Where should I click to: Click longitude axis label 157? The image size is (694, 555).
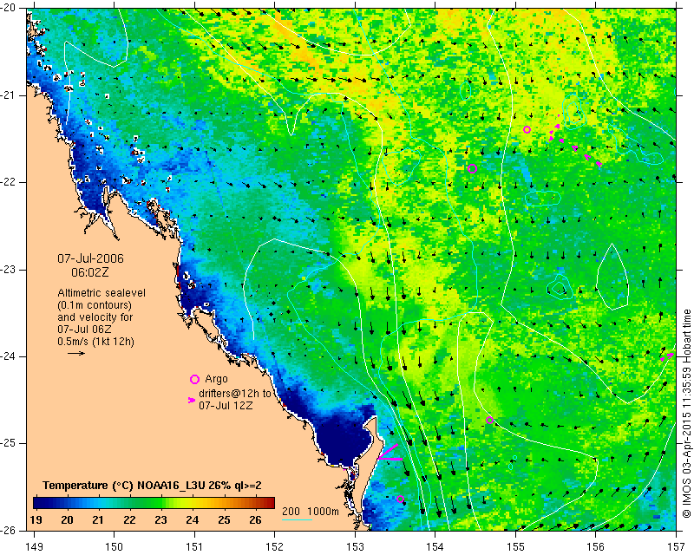pos(676,547)
